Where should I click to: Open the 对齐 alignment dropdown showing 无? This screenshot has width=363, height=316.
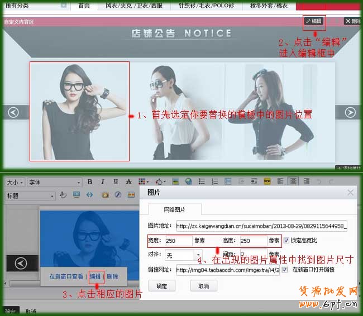pyautogui.click(x=184, y=255)
